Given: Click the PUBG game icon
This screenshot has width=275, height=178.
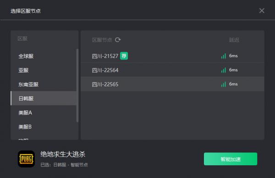Looking at the screenshot, I should click(x=26, y=159).
